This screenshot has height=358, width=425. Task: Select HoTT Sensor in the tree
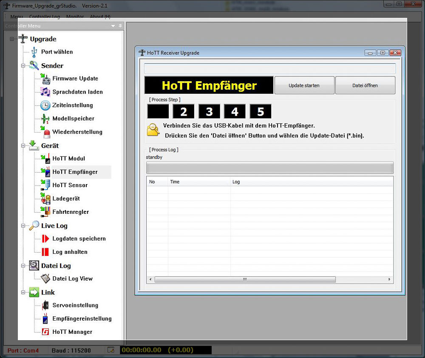(70, 185)
